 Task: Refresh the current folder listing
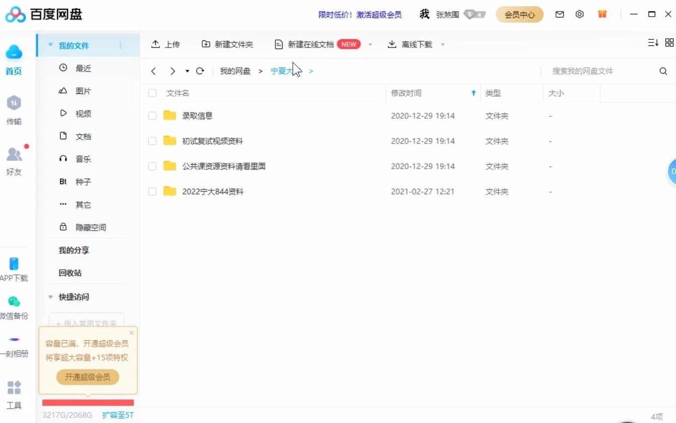coord(200,71)
